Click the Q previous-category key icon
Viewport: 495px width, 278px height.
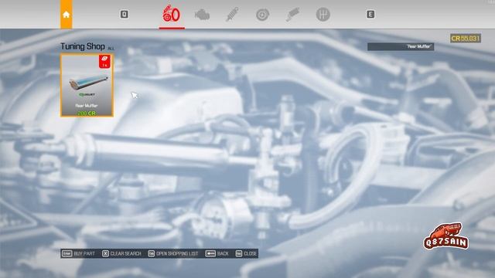pyautogui.click(x=124, y=14)
